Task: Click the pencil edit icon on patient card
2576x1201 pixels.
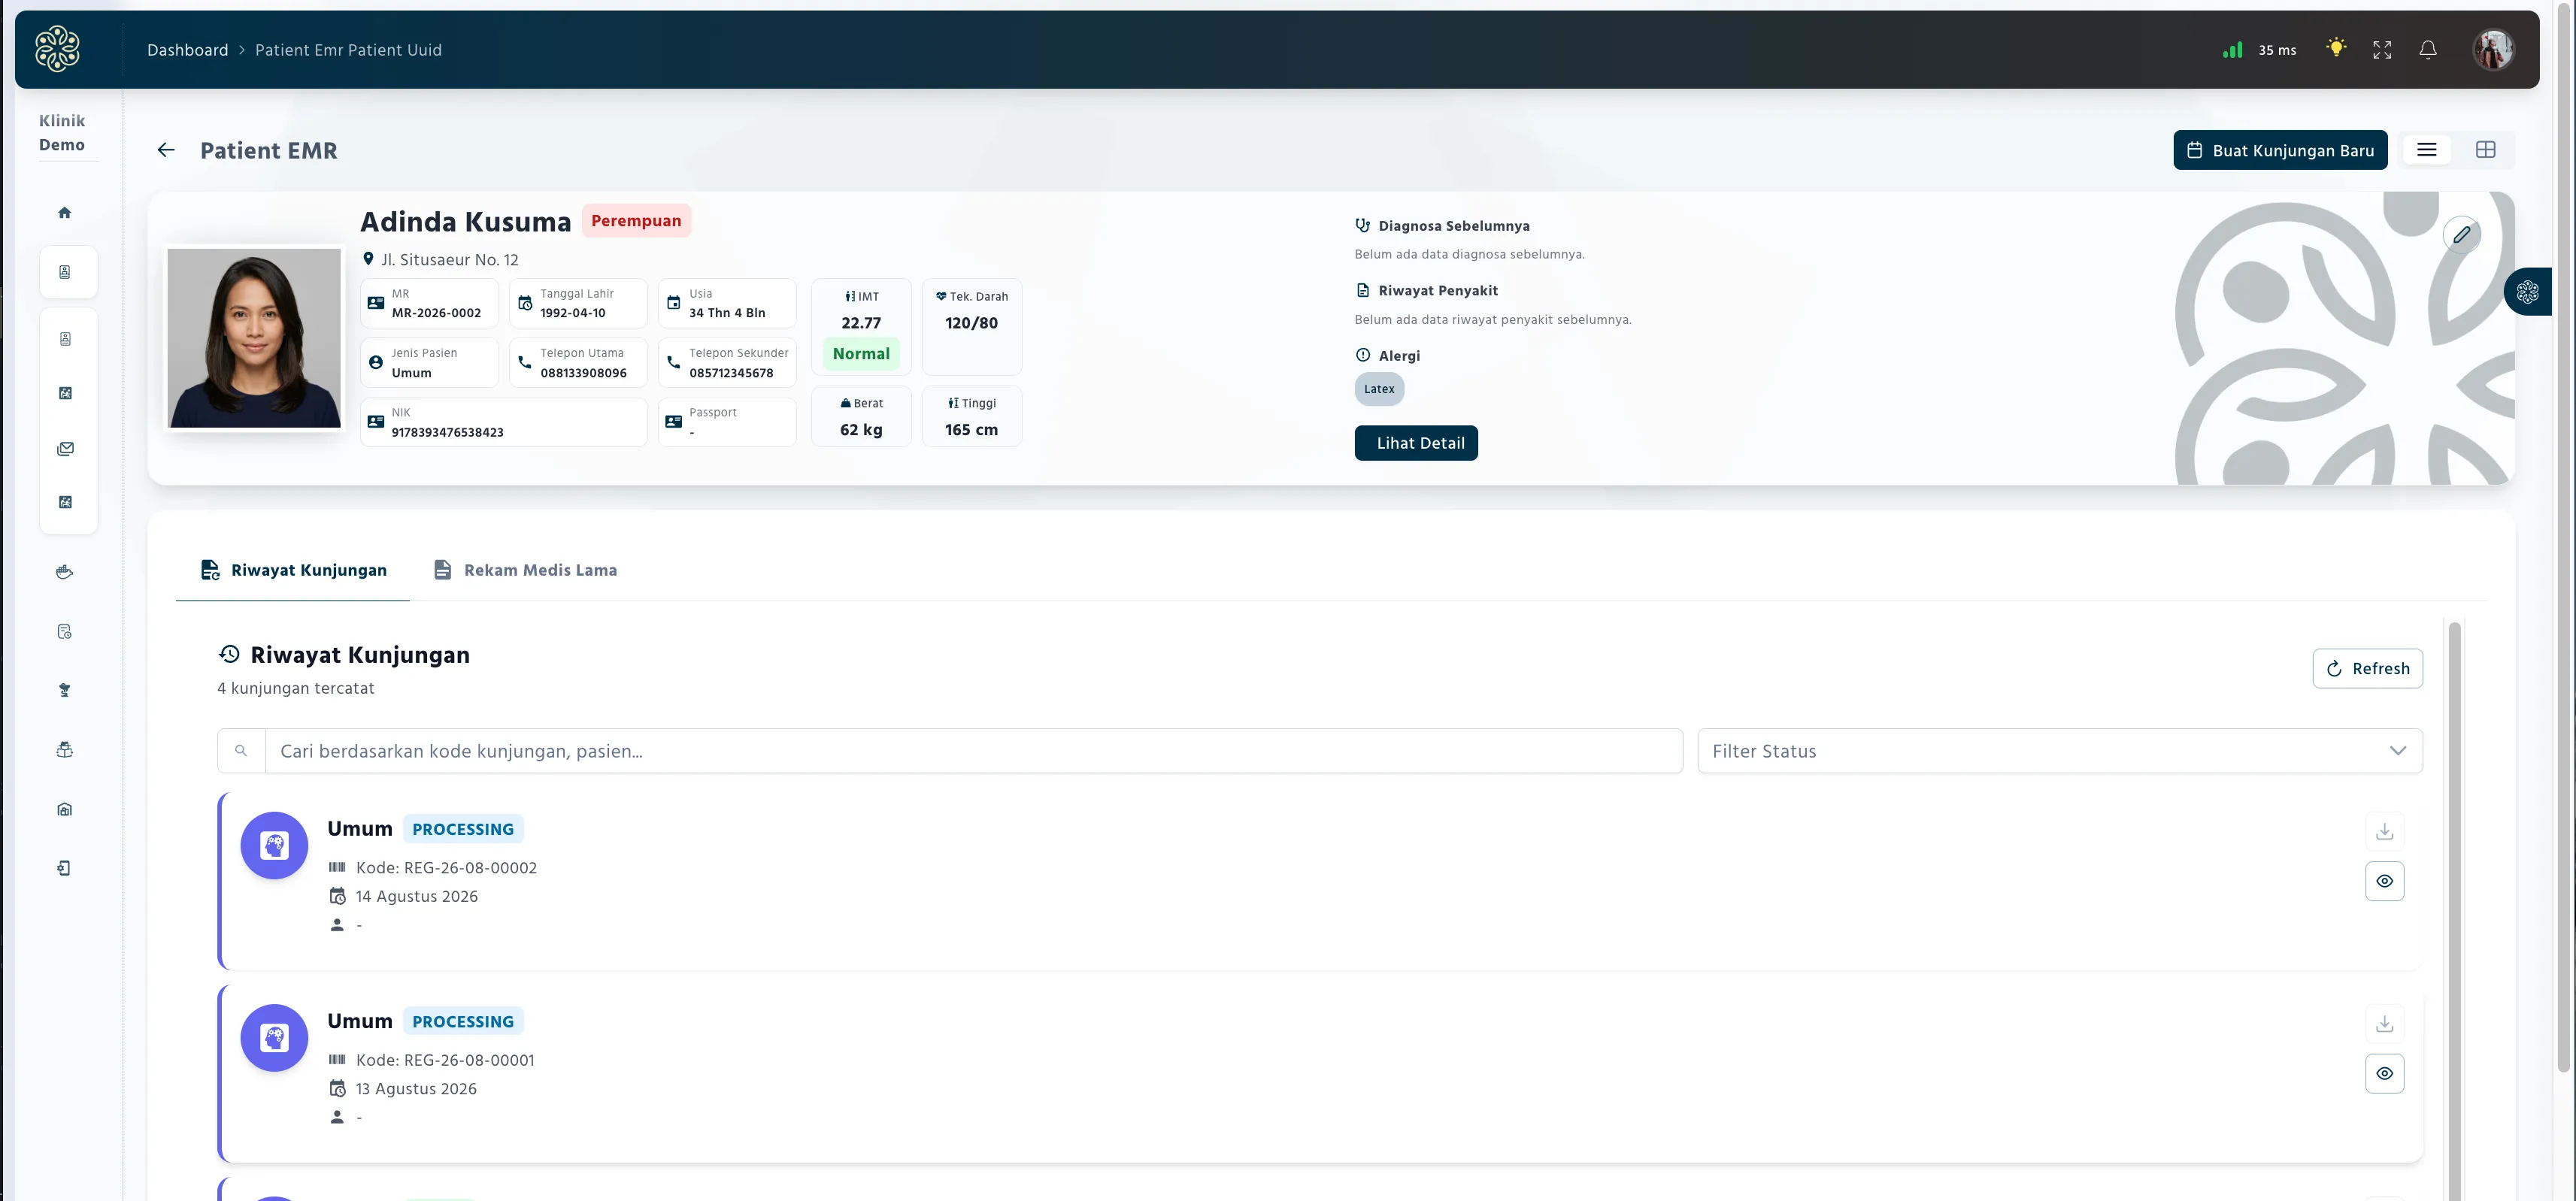Action: click(2461, 234)
